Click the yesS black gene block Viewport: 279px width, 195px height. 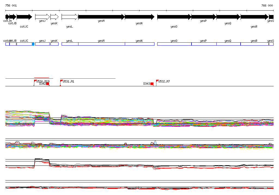pos(271,17)
